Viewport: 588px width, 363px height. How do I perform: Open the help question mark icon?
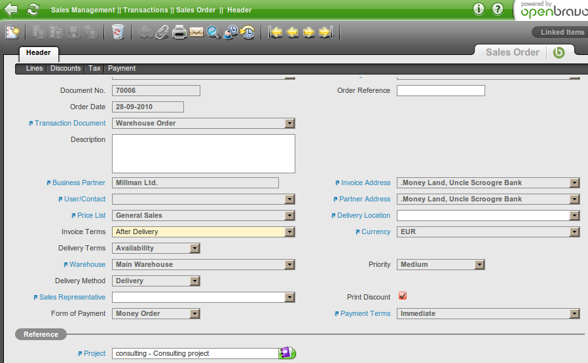coord(498,9)
